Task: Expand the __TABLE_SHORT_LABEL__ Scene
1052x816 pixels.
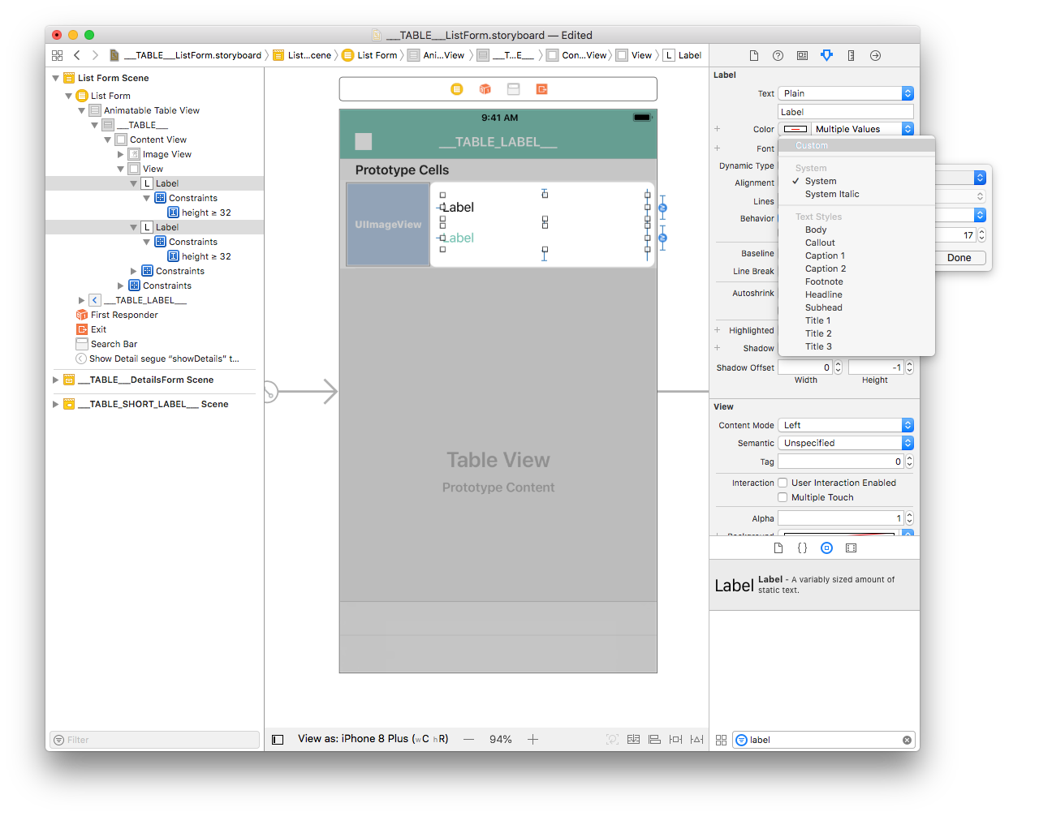Action: (x=56, y=404)
